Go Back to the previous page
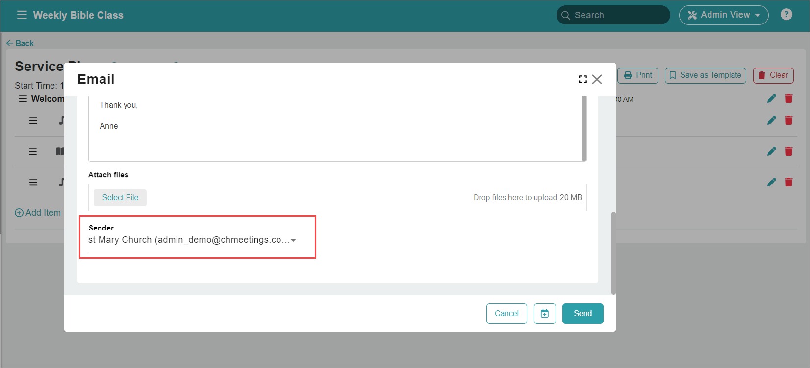This screenshot has height=368, width=810. pyautogui.click(x=20, y=43)
